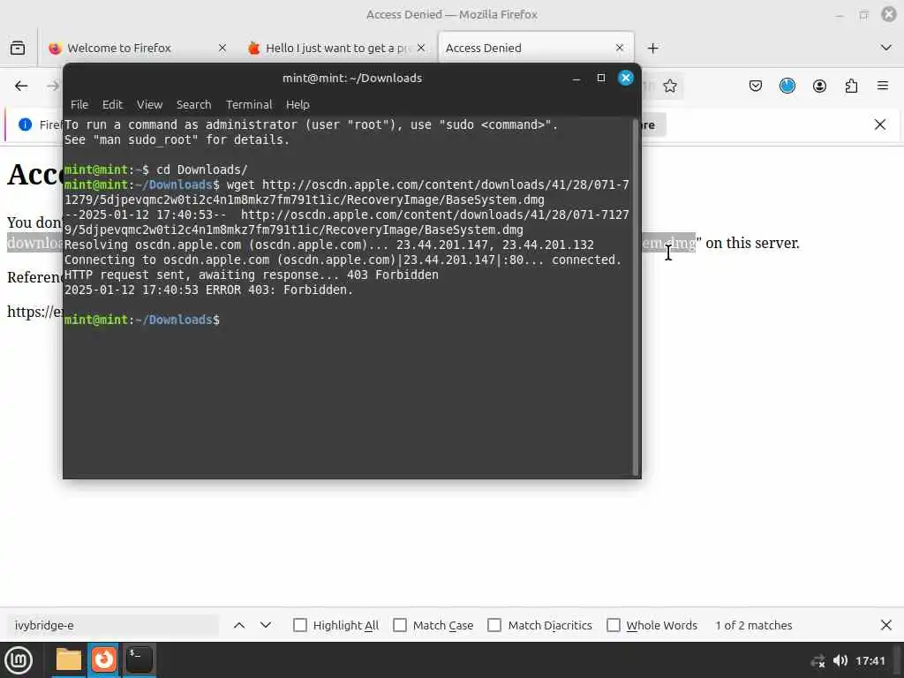904x678 pixels.
Task: Go to previous find match arrow
Action: (239, 625)
